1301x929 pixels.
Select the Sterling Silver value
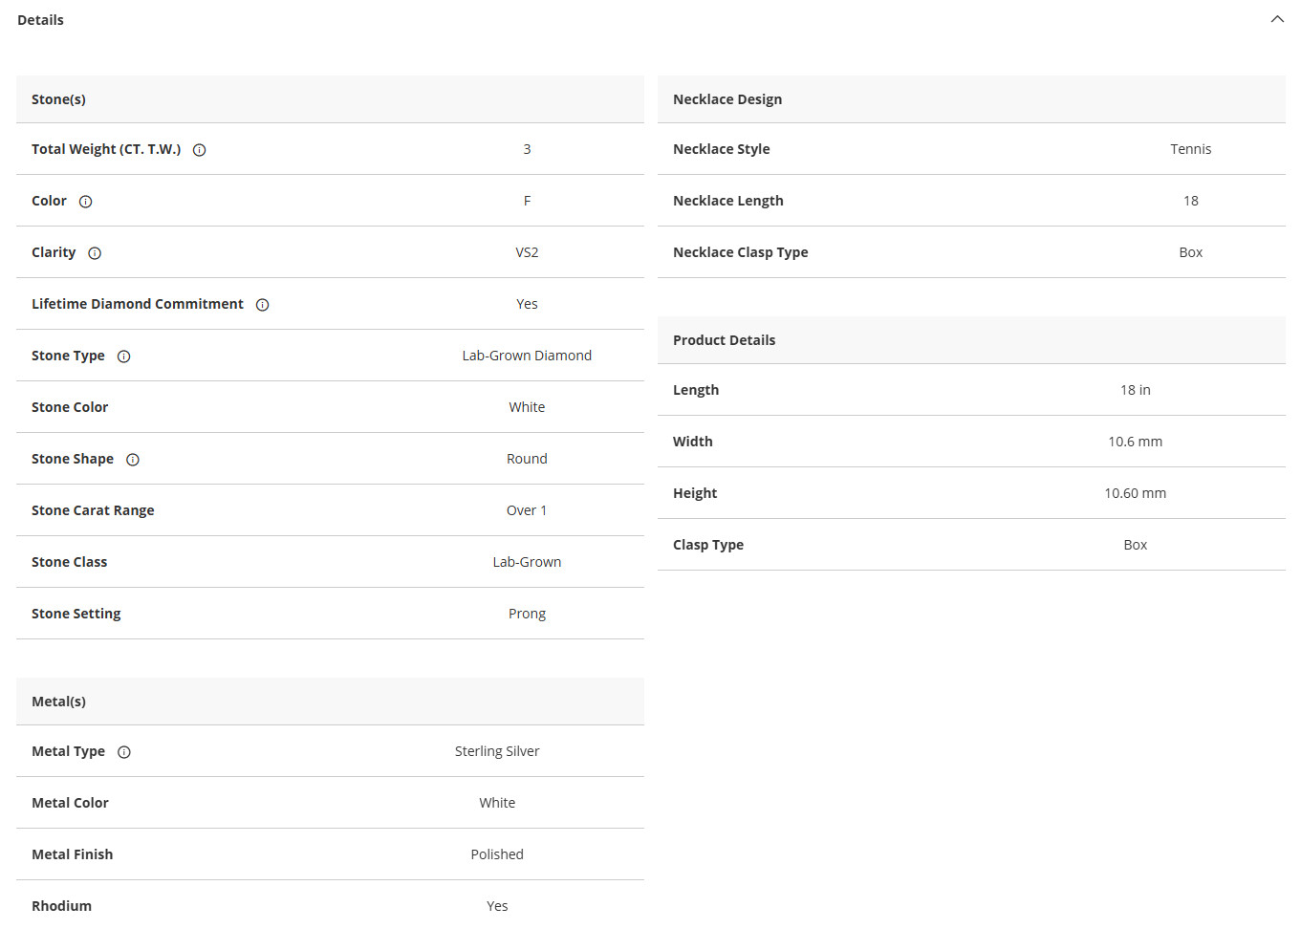(497, 751)
